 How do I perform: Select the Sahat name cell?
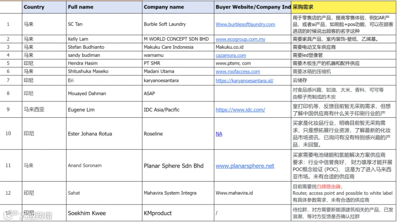[x=104, y=193]
